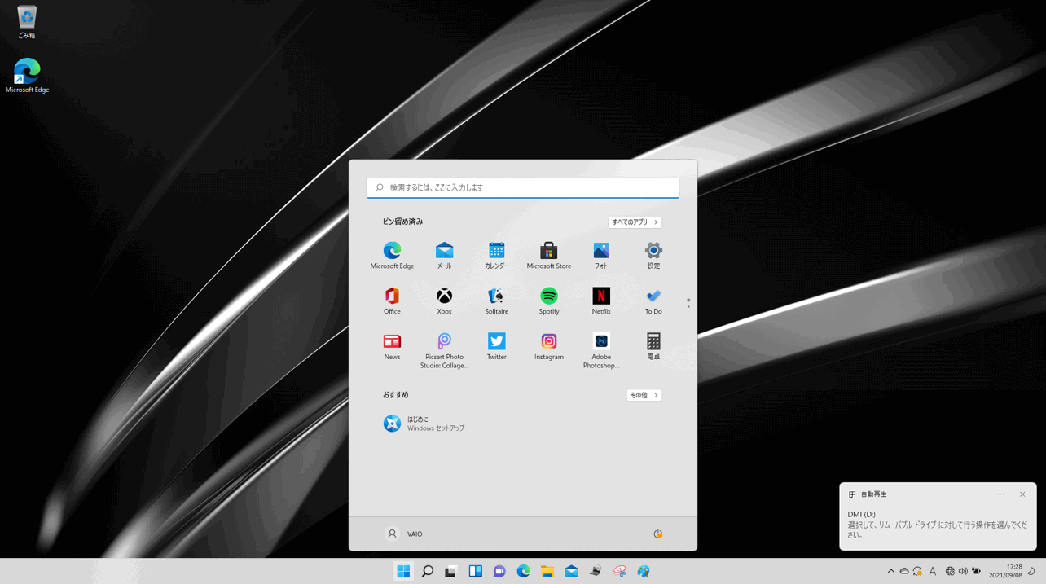The image size is (1046, 584).
Task: Open the Instagram app
Action: click(x=548, y=346)
